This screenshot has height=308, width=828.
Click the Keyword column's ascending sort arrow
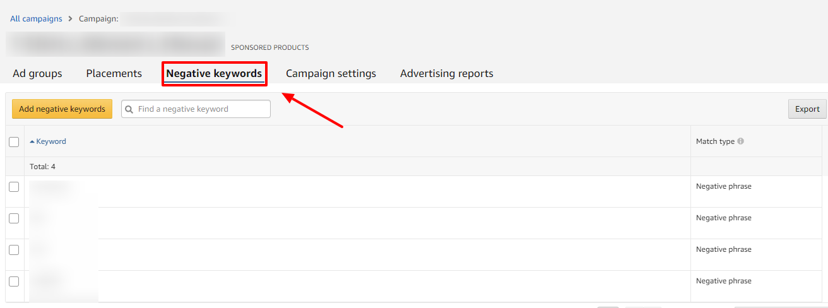point(32,141)
